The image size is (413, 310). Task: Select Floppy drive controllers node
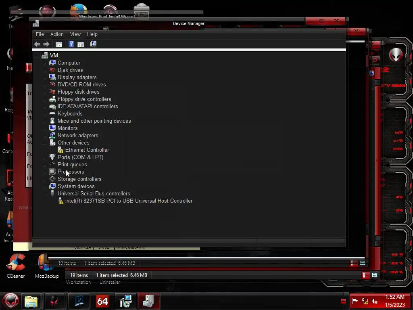84,99
